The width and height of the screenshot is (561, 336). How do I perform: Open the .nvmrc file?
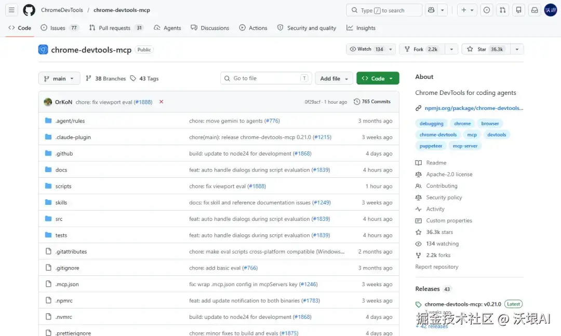pyautogui.click(x=64, y=317)
